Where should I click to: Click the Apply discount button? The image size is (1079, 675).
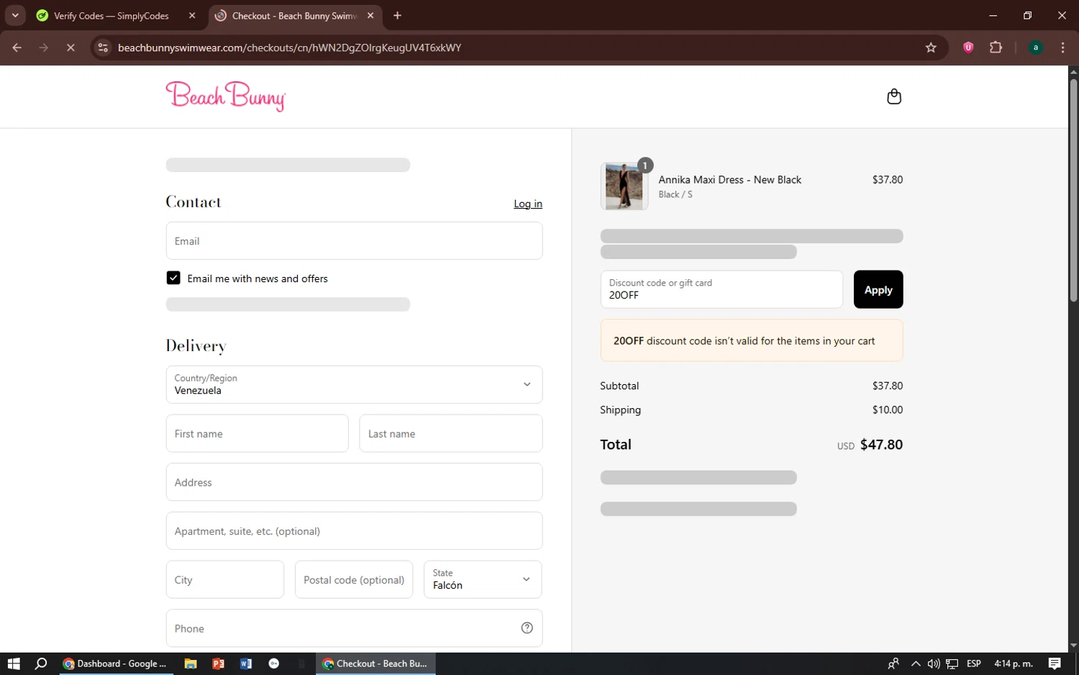pyautogui.click(x=878, y=289)
